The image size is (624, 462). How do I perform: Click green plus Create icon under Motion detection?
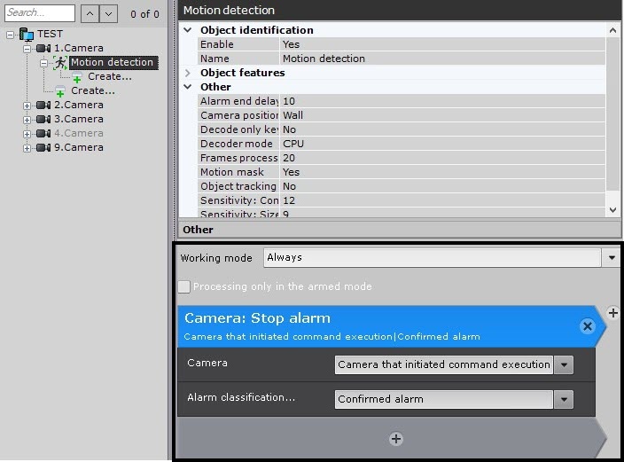pyautogui.click(x=77, y=78)
